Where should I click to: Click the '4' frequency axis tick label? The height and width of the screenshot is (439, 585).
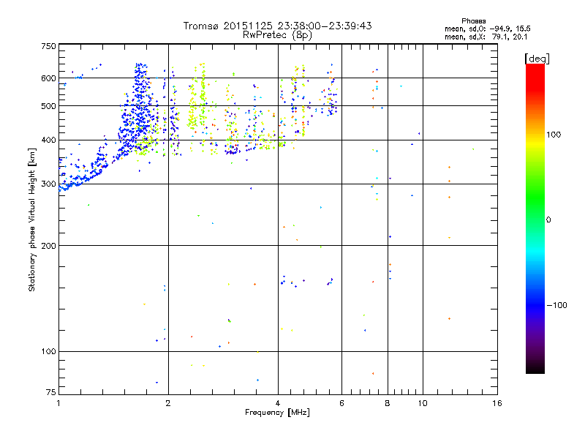coord(278,403)
